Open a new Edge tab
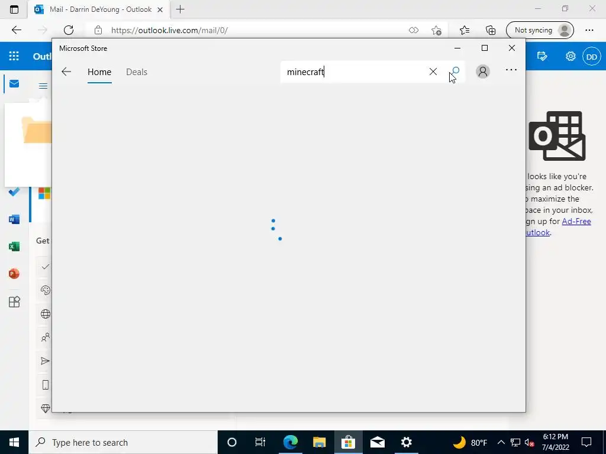The width and height of the screenshot is (606, 454). pyautogui.click(x=180, y=9)
